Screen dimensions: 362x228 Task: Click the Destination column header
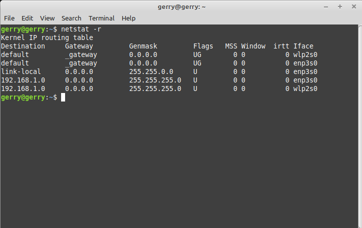click(x=23, y=46)
